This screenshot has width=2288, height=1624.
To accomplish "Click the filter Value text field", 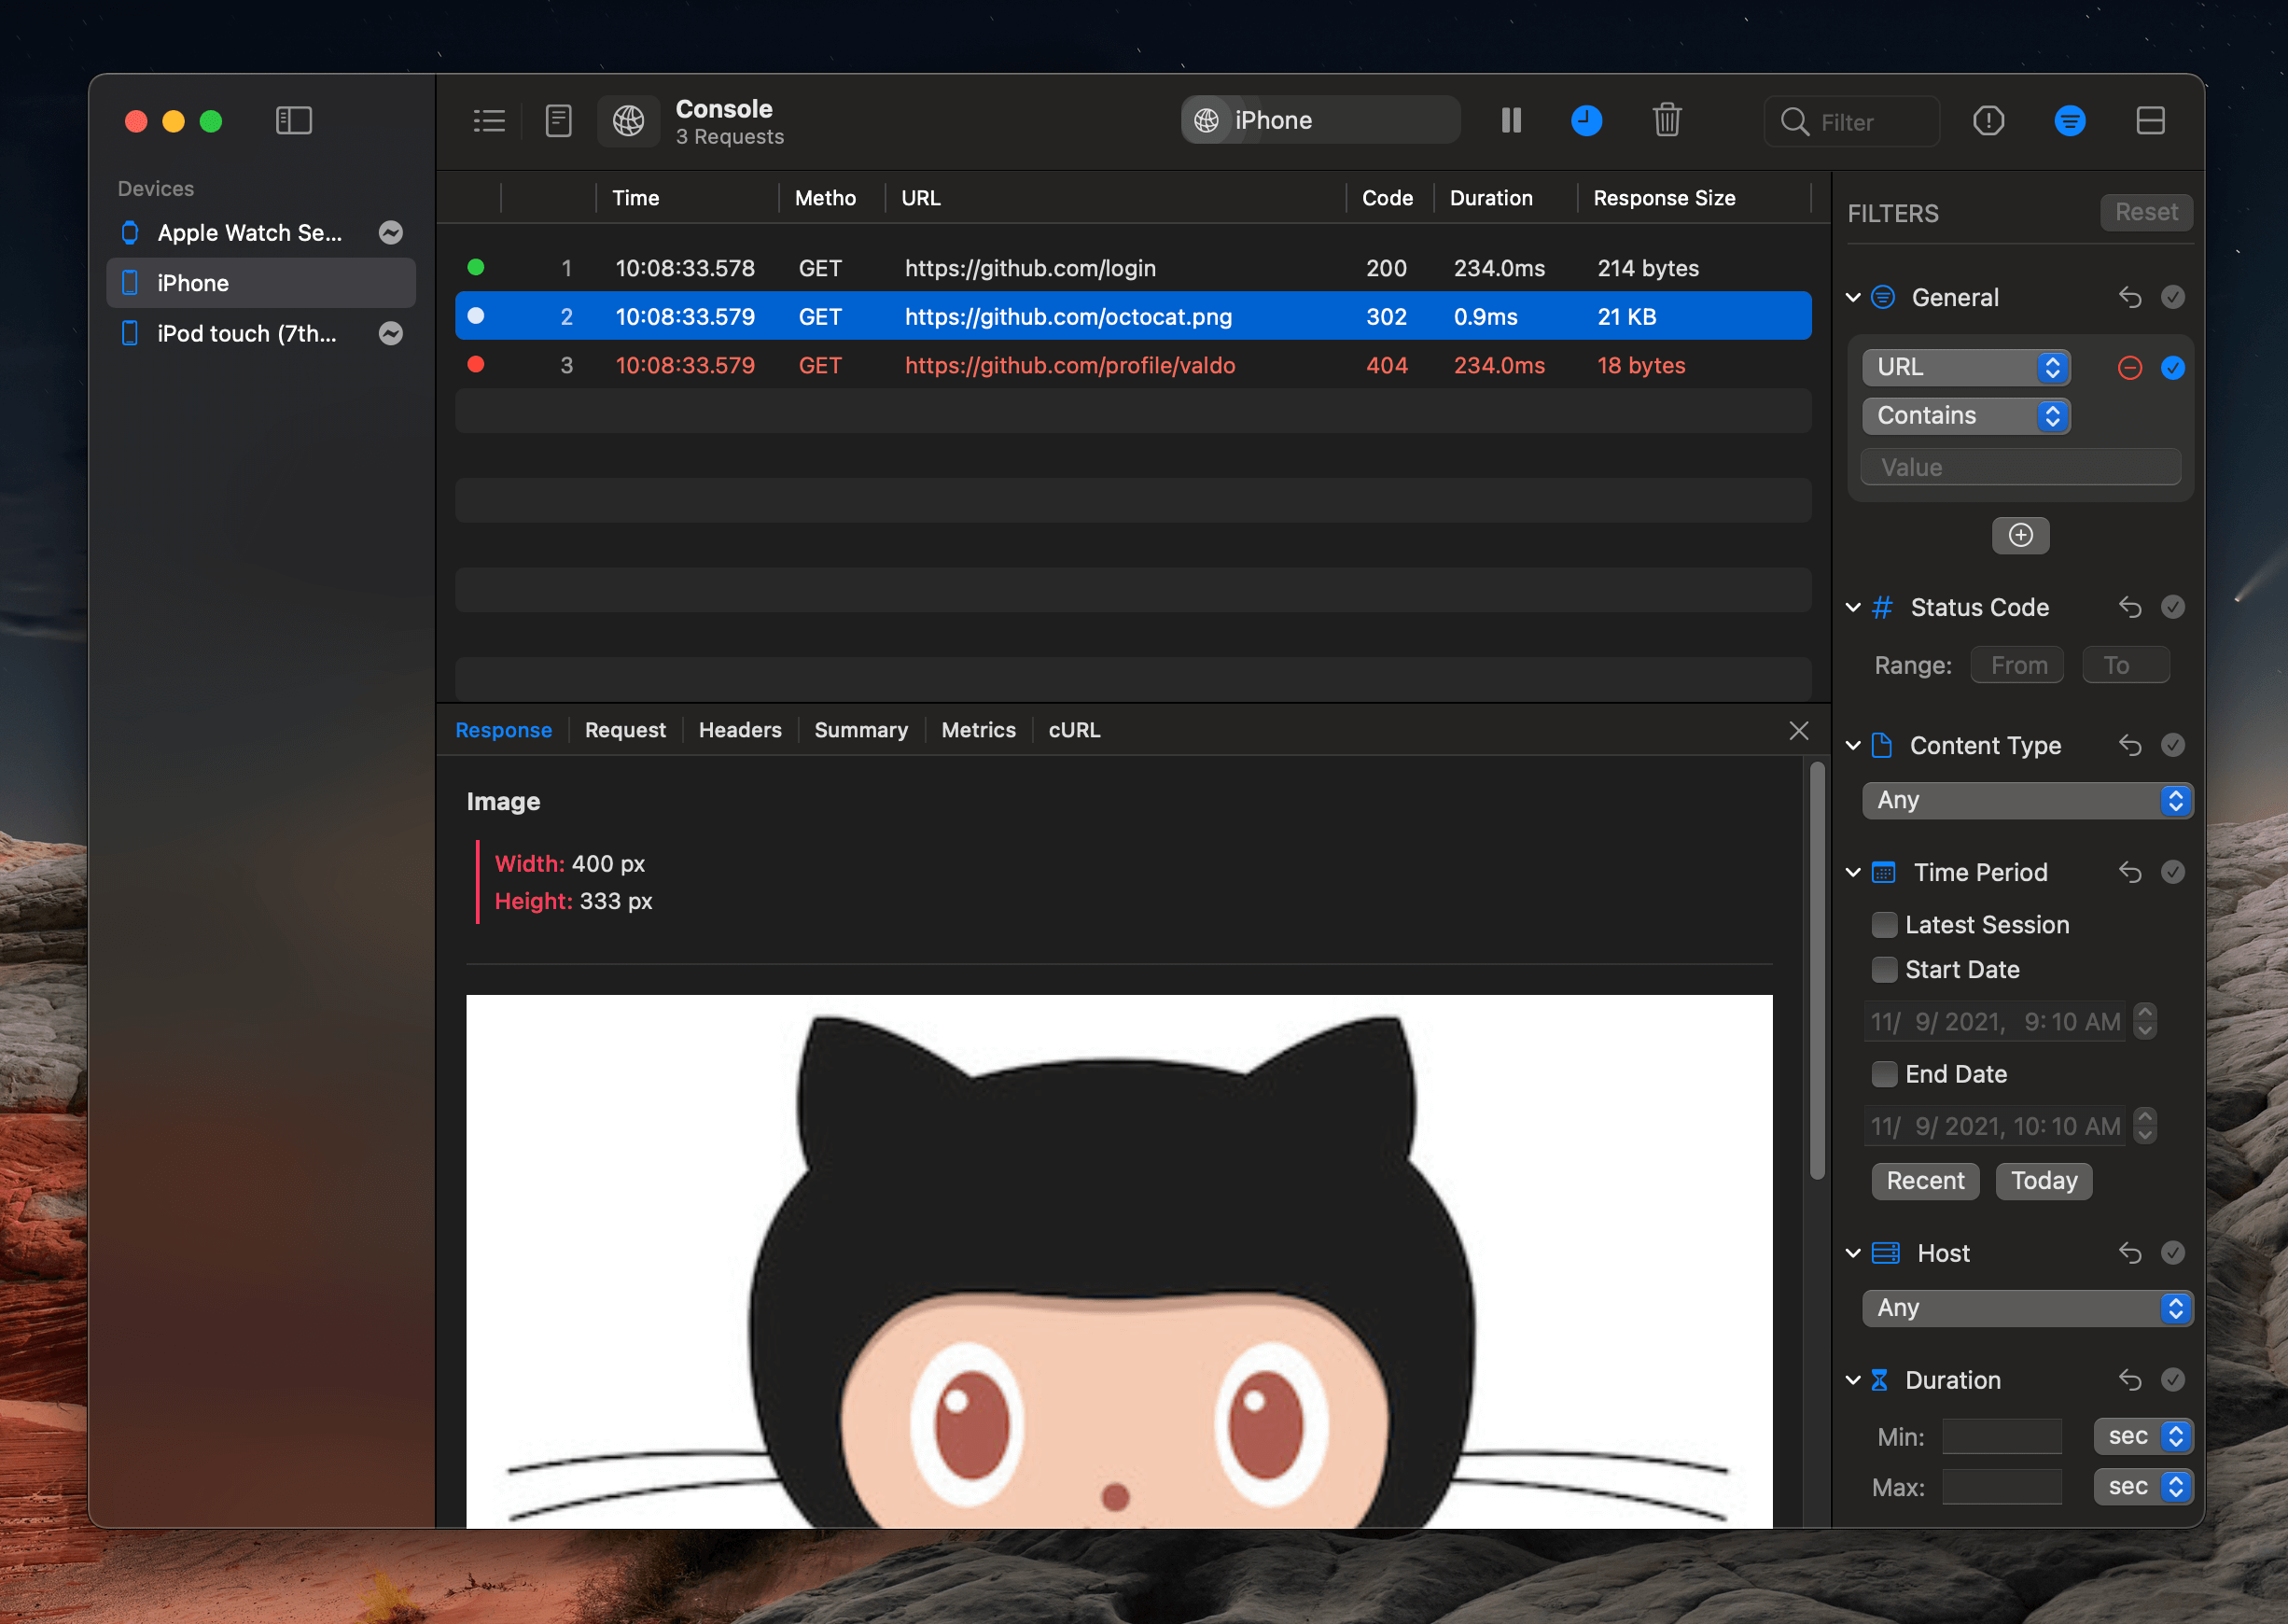I will click(2021, 468).
